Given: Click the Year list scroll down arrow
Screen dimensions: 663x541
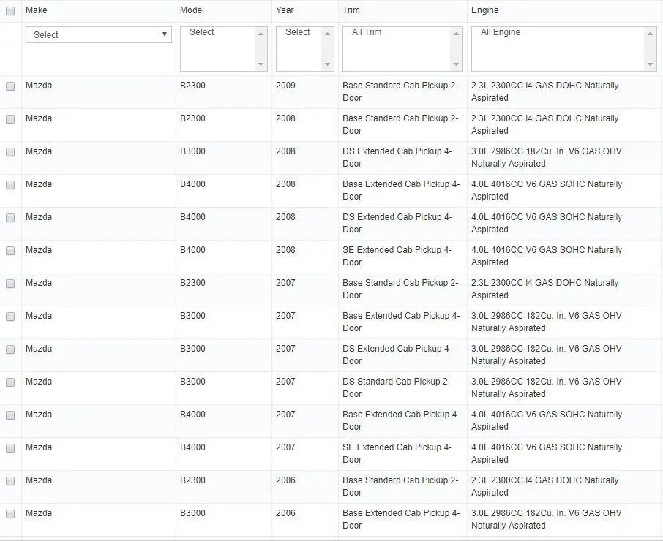Looking at the screenshot, I should [x=327, y=64].
